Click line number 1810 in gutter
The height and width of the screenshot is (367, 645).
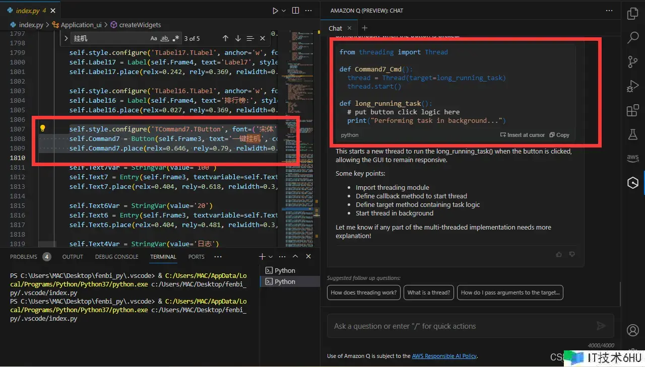tap(17, 158)
